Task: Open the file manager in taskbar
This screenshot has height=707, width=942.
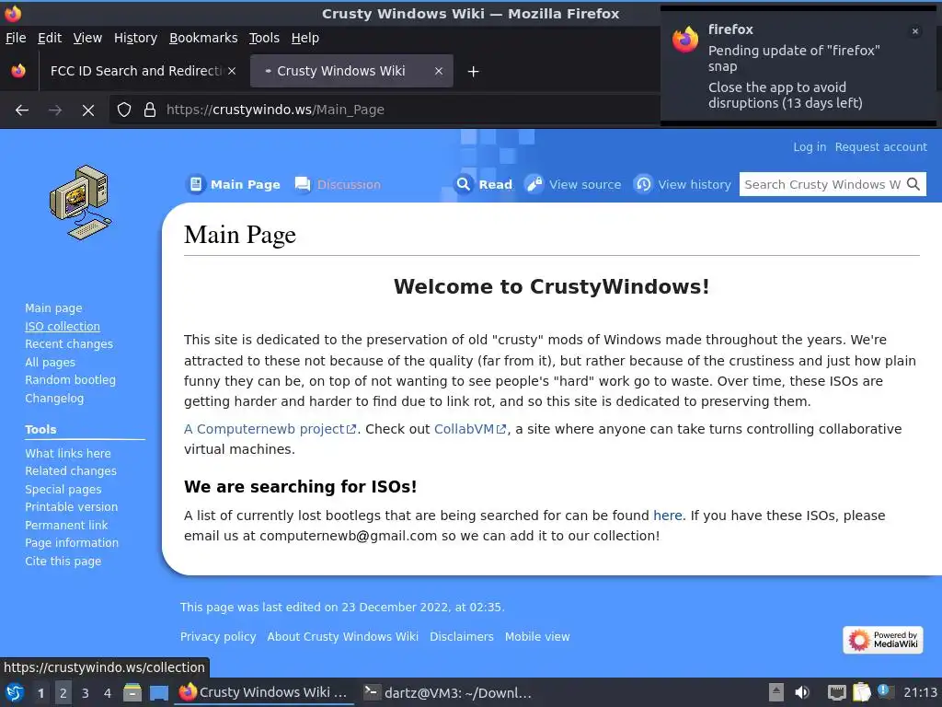Action: pos(132,692)
